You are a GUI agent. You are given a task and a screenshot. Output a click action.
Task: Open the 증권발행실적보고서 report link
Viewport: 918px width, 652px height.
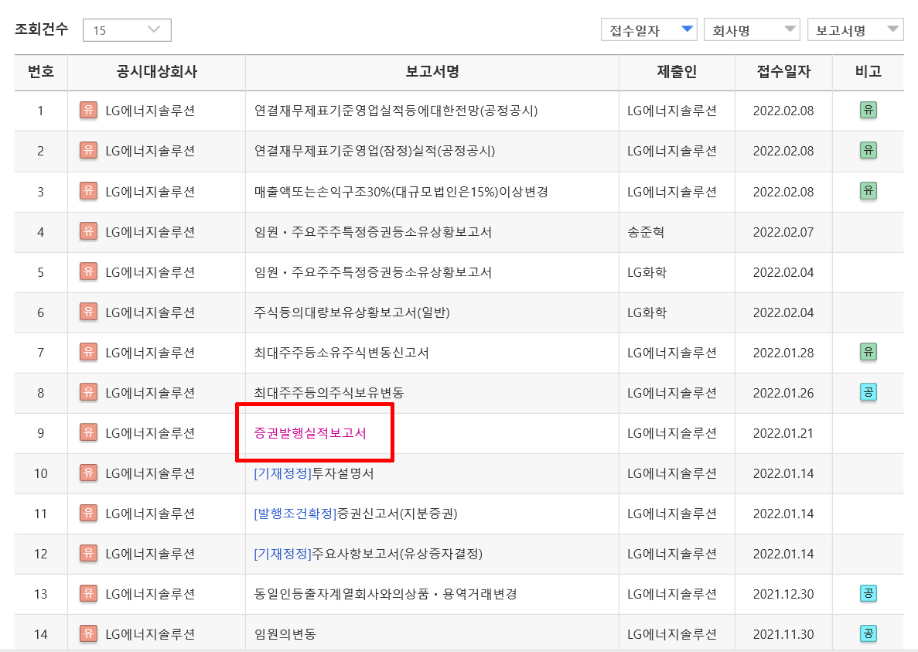[310, 433]
